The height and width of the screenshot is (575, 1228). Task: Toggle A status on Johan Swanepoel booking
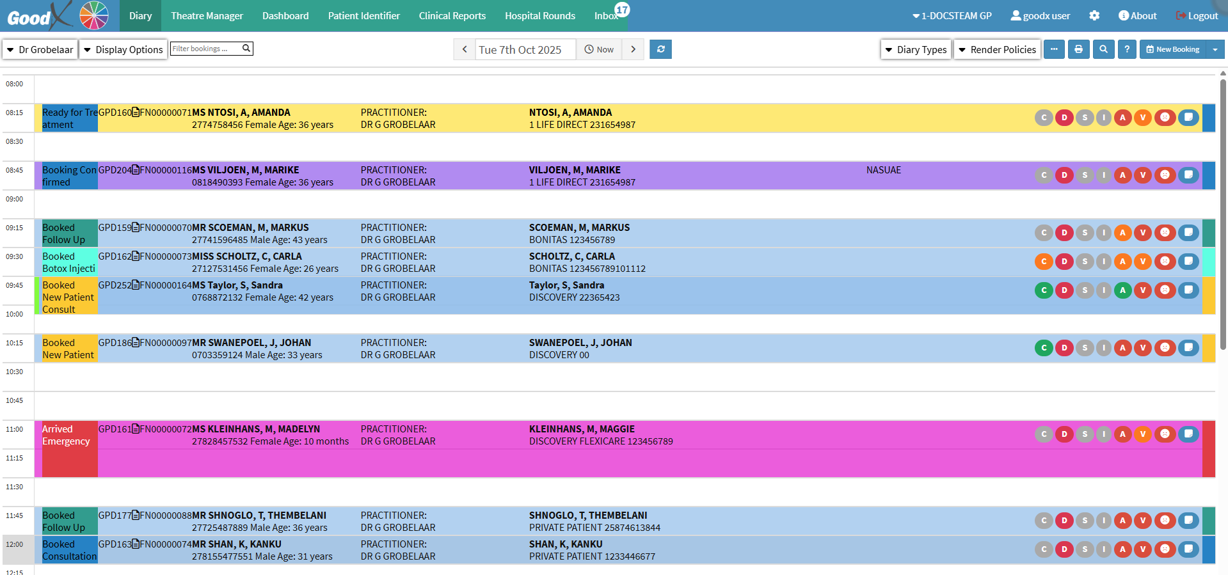coord(1122,348)
